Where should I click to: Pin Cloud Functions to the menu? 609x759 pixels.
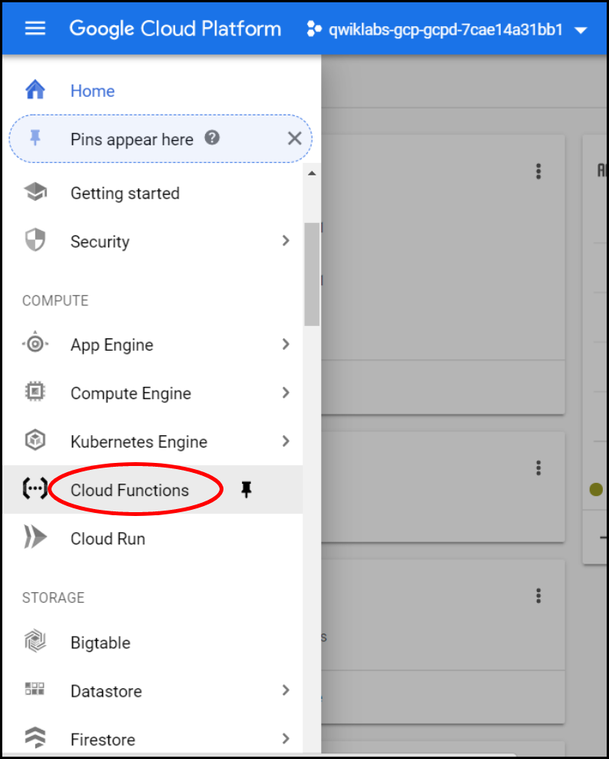point(246,490)
